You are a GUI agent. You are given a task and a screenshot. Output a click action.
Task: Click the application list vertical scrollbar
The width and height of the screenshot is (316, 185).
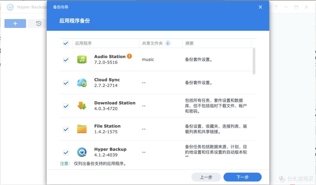254,61
